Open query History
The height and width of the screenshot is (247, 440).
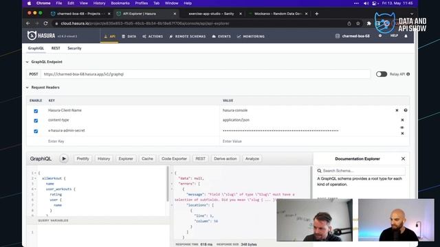104,158
